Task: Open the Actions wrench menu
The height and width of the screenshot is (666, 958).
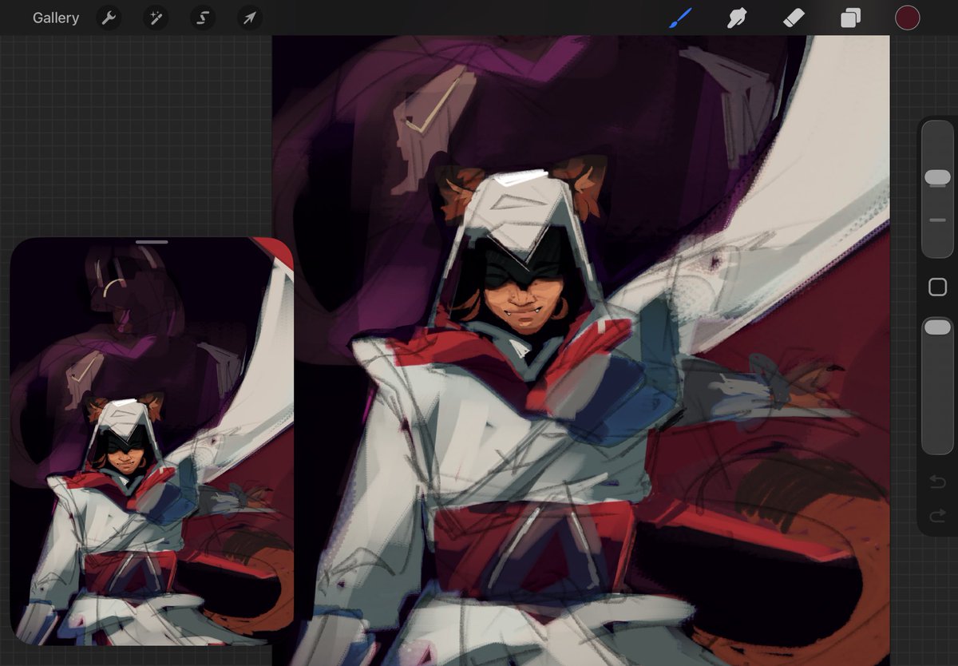Action: coord(109,18)
